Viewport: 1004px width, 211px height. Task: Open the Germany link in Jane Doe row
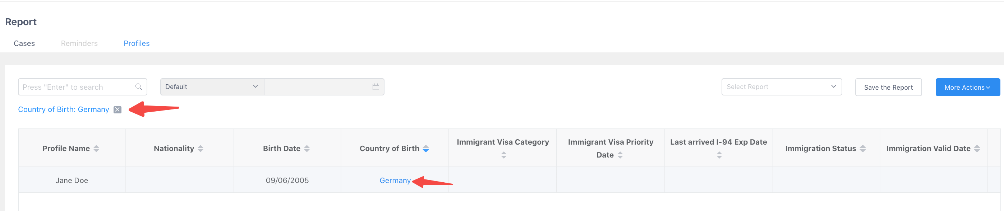(395, 180)
